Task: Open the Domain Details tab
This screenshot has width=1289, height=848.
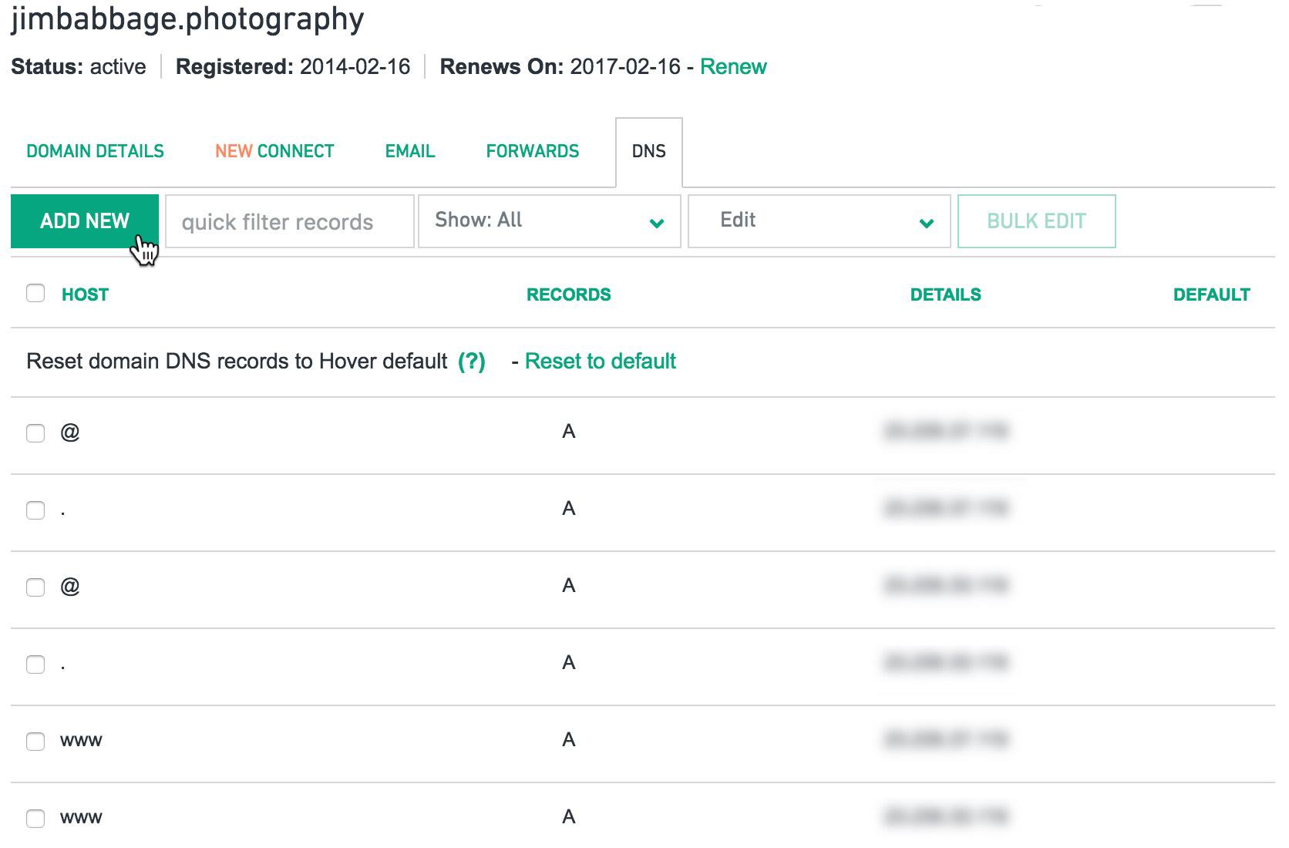Action: (96, 151)
